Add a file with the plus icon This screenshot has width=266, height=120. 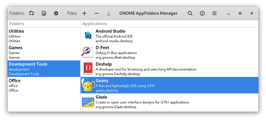coord(84,13)
